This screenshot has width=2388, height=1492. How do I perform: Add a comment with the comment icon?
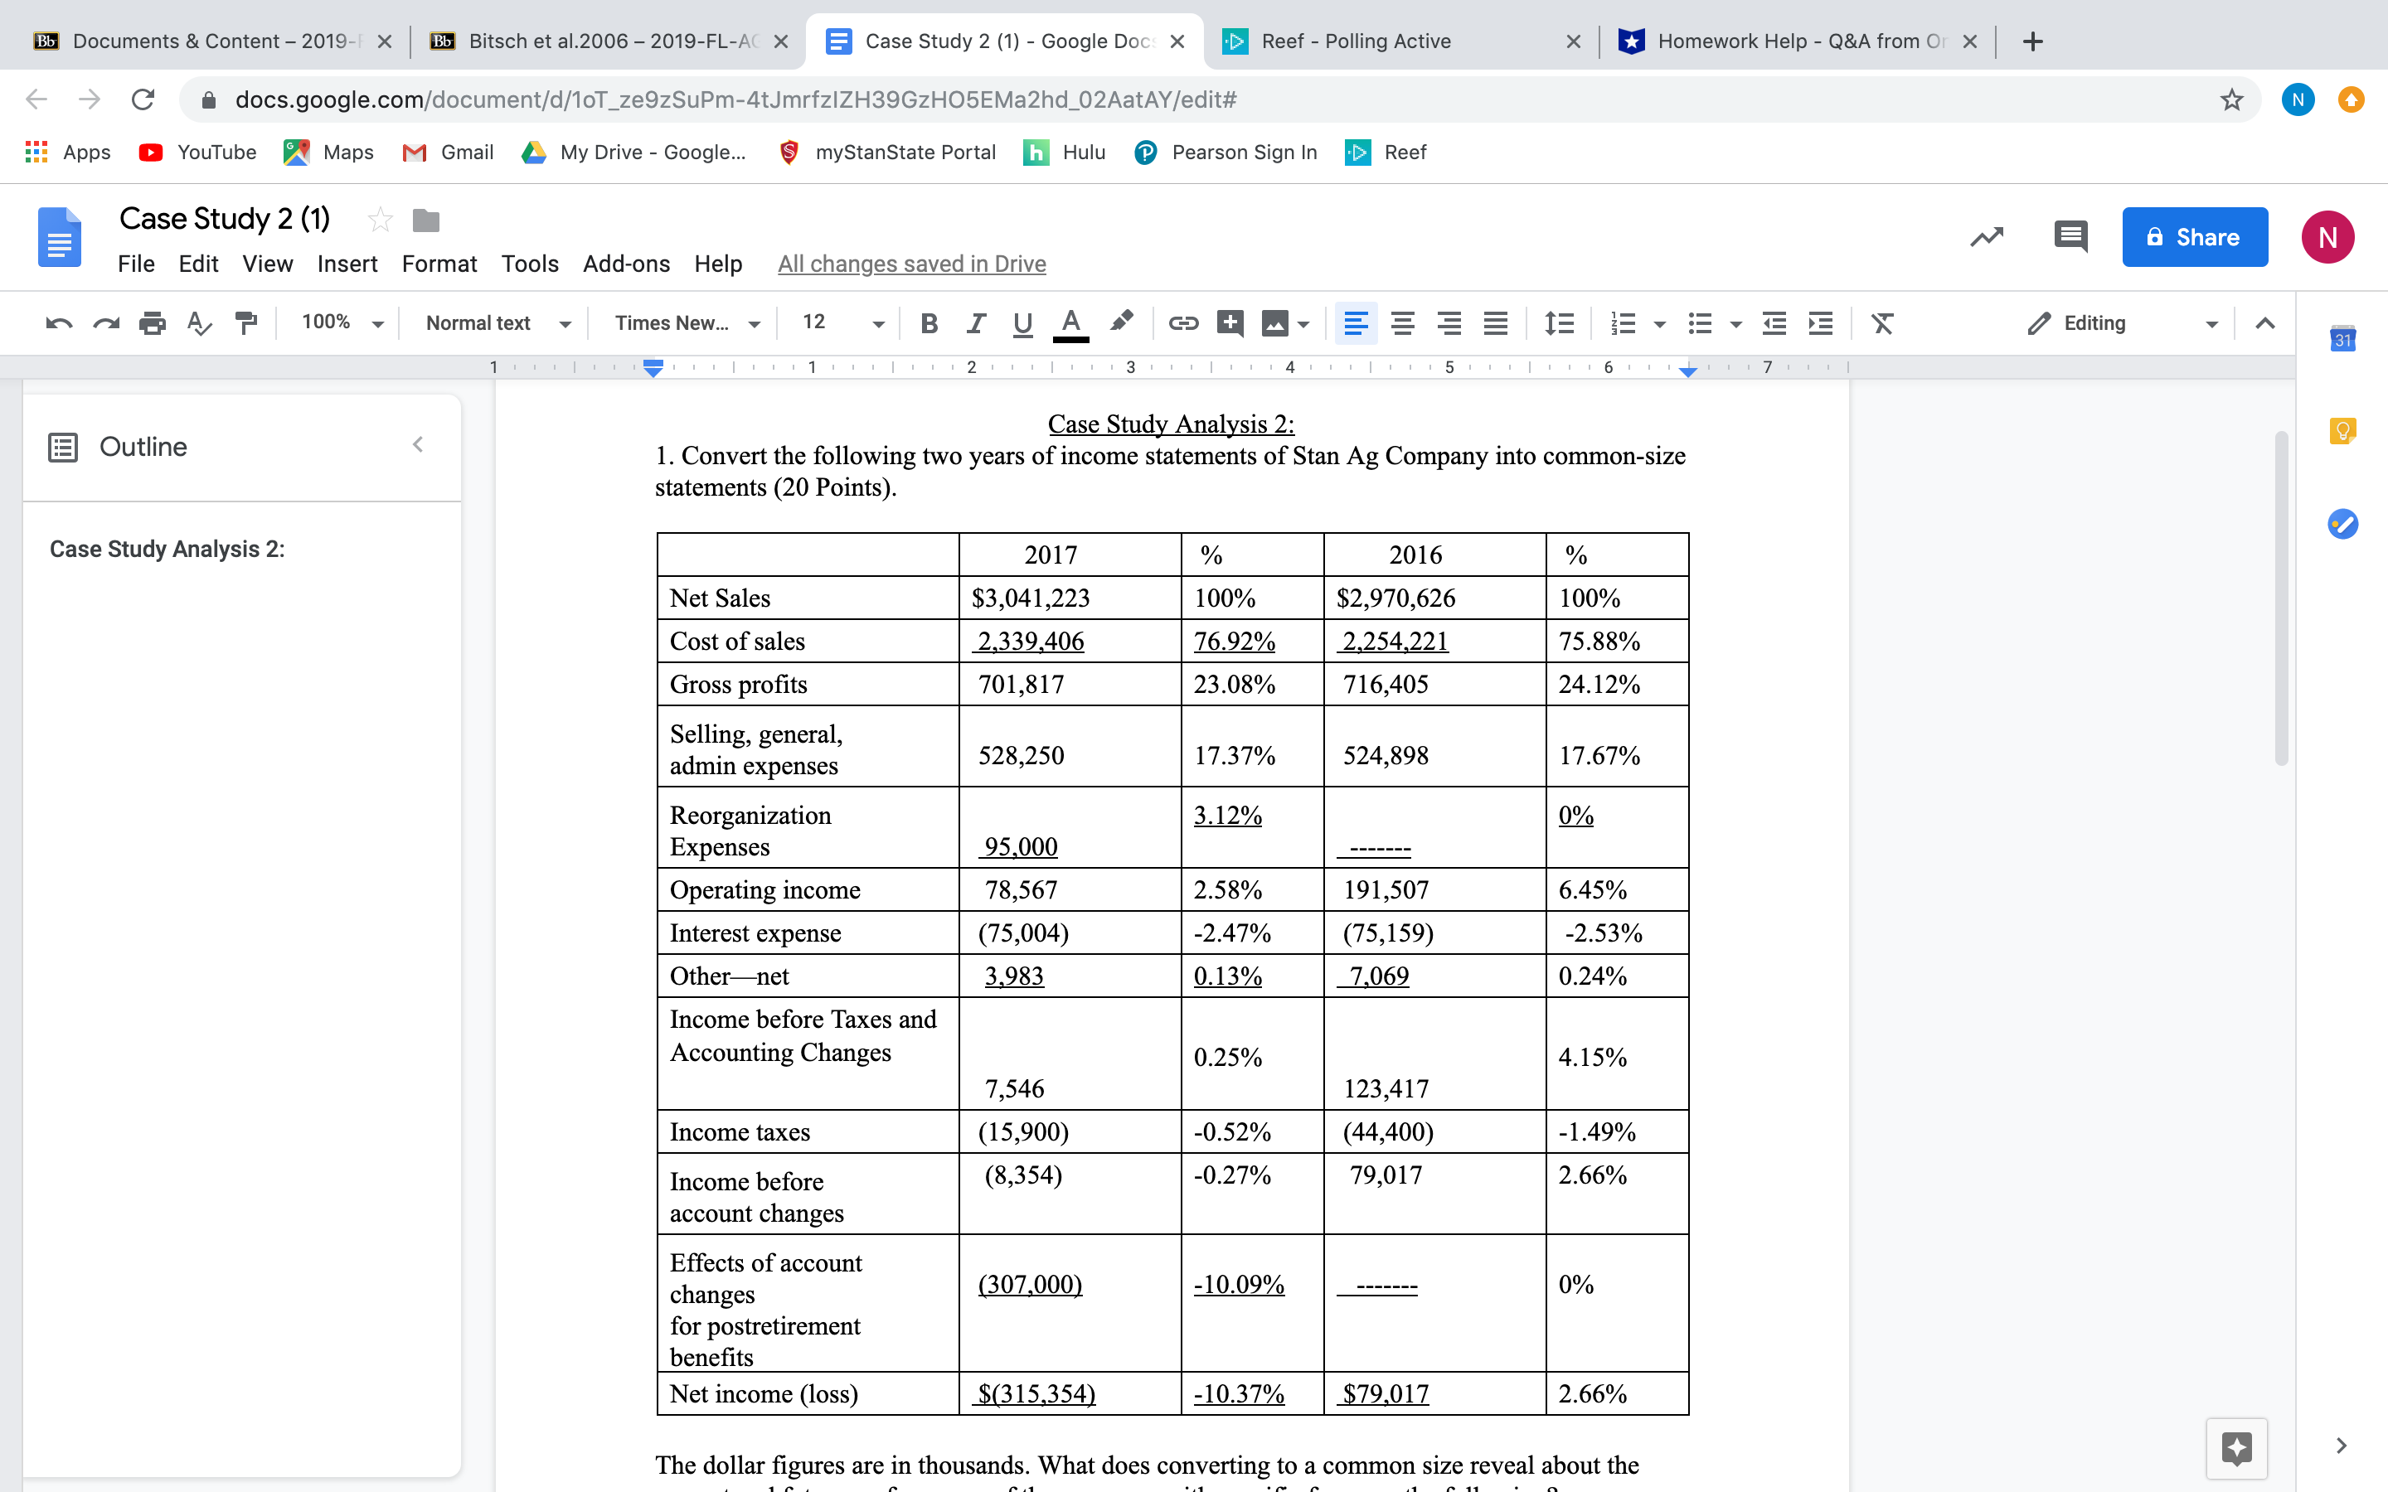pos(1230,322)
